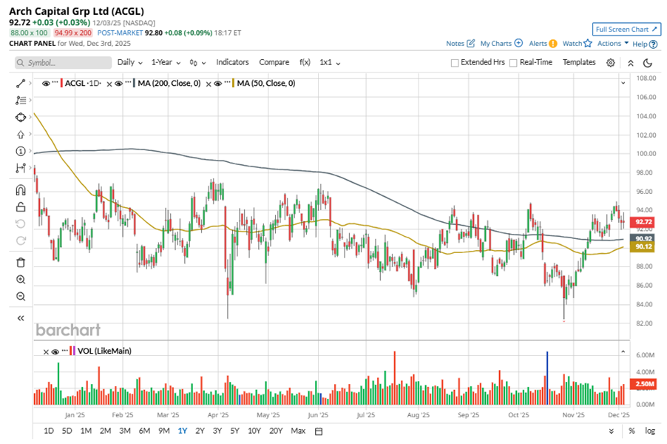Open the Compare menu
The width and height of the screenshot is (667, 444).
(x=274, y=62)
